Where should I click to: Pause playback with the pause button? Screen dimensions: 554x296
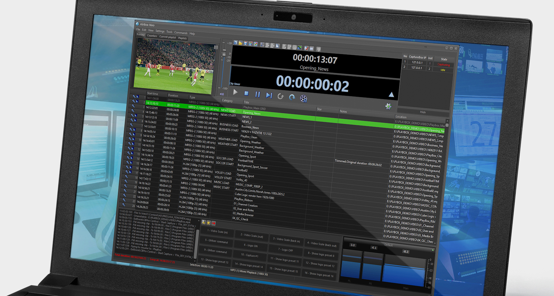(258, 95)
